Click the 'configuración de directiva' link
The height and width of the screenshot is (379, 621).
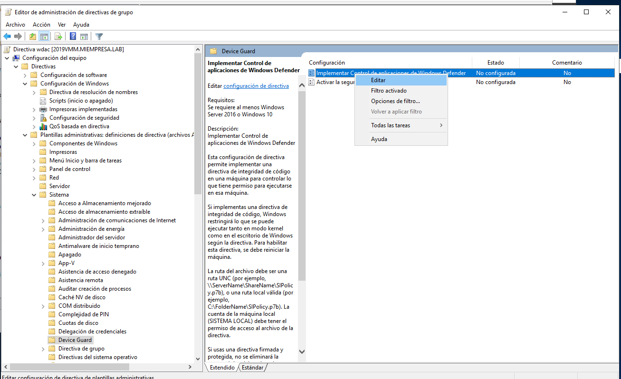coord(256,86)
